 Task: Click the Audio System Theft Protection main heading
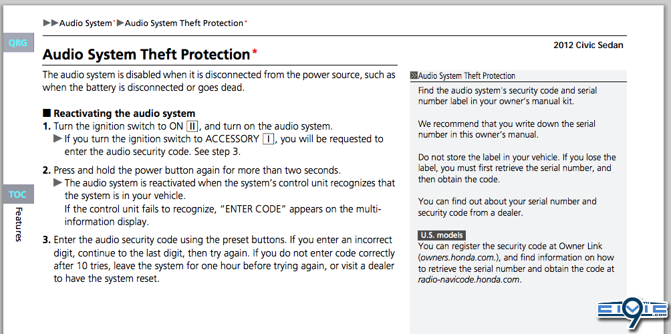coord(146,54)
